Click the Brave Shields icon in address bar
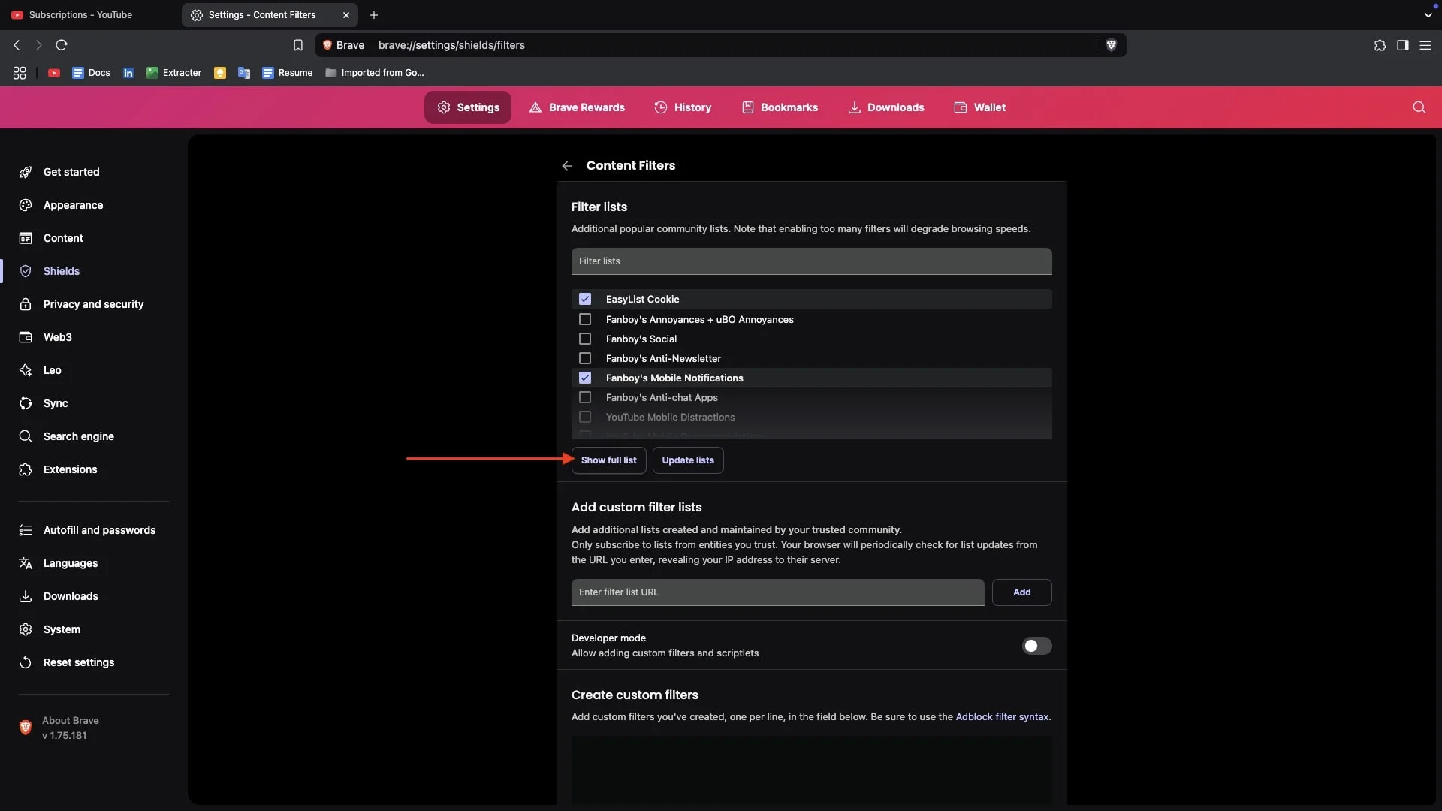 [1112, 45]
